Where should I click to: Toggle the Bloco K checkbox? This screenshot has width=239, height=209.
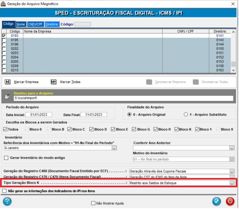[x=177, y=129]
